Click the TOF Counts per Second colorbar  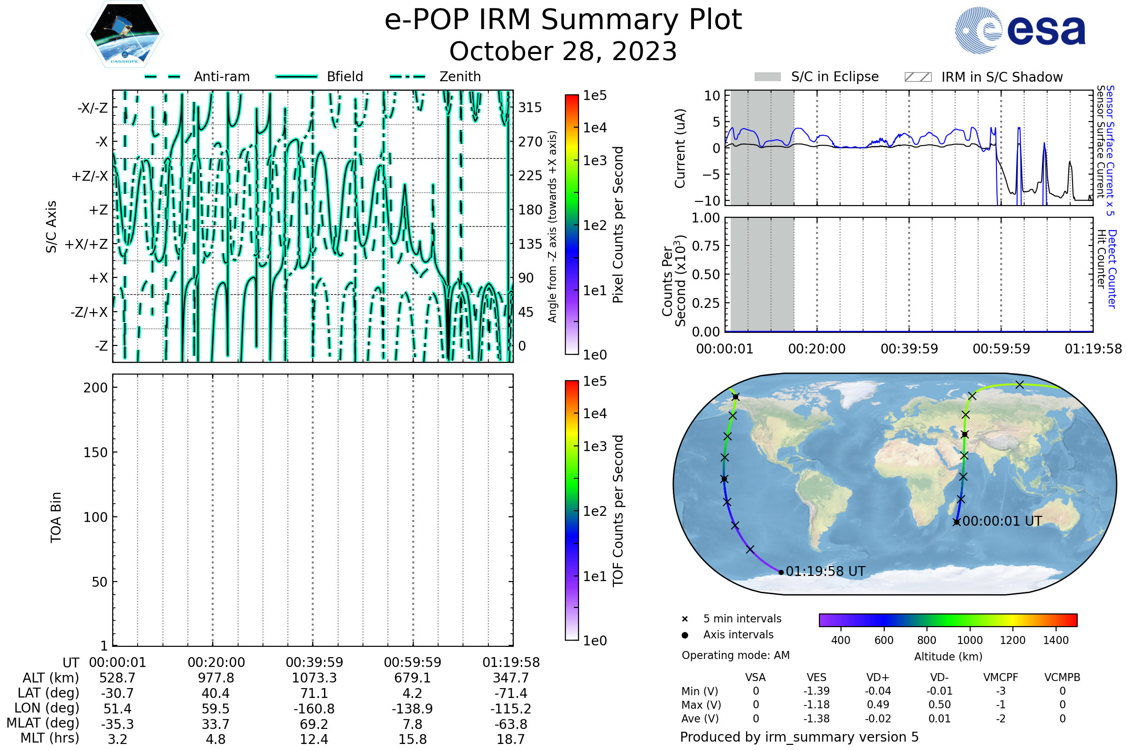tap(571, 510)
